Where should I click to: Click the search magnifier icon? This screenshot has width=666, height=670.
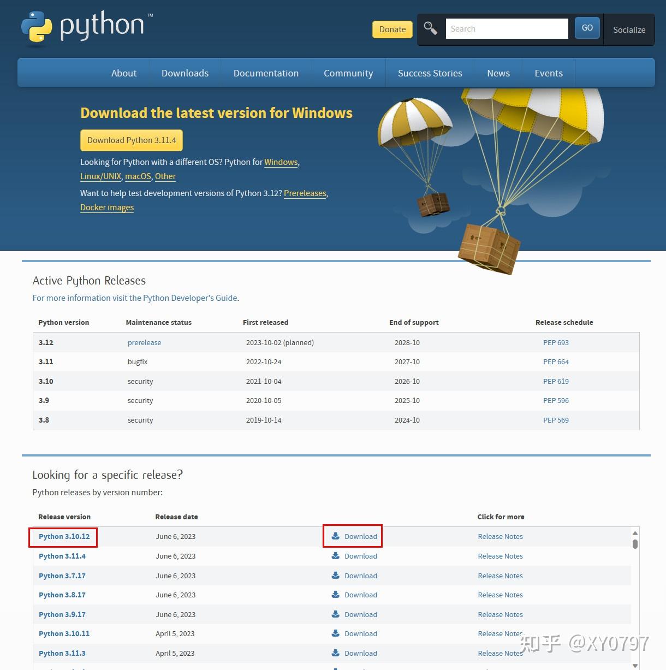[x=430, y=28]
